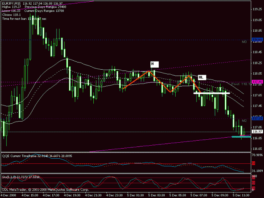264x198 pixels.
Task: Select the orange zigzag trendline
Action: coord(162,82)
